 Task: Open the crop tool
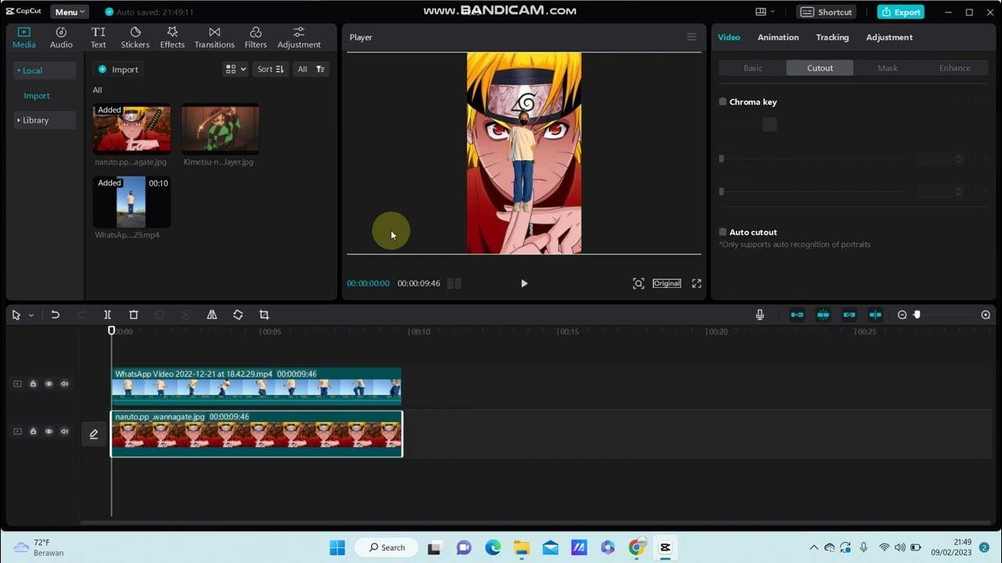pyautogui.click(x=264, y=315)
